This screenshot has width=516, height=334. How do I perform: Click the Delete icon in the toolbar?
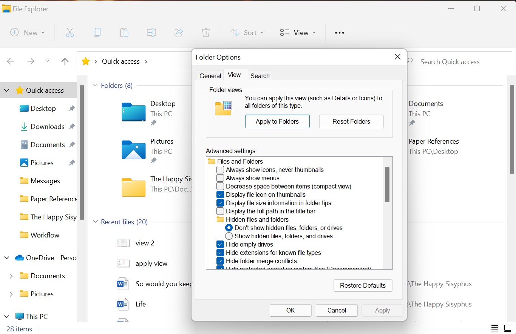(205, 32)
